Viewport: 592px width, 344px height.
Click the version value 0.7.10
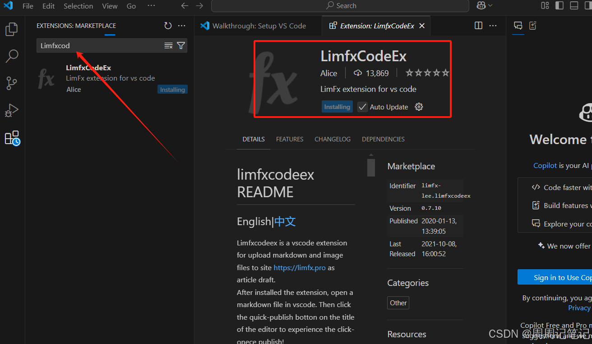(431, 208)
